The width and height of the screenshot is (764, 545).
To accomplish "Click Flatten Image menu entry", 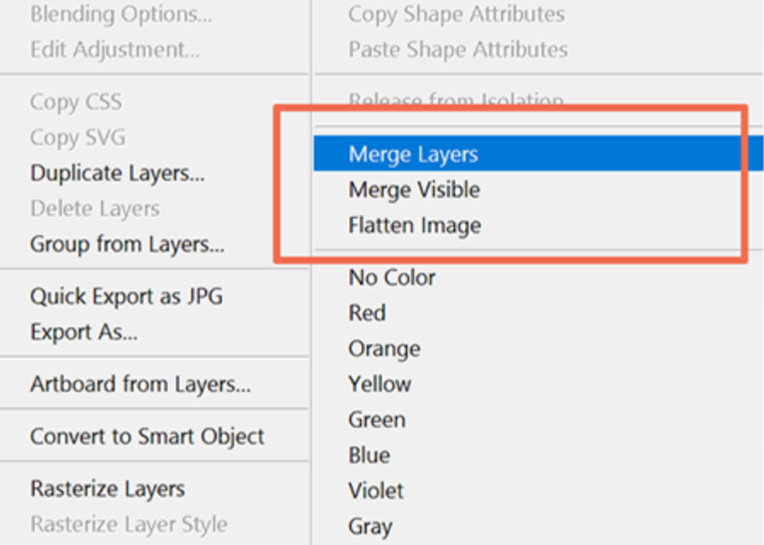I will (414, 225).
